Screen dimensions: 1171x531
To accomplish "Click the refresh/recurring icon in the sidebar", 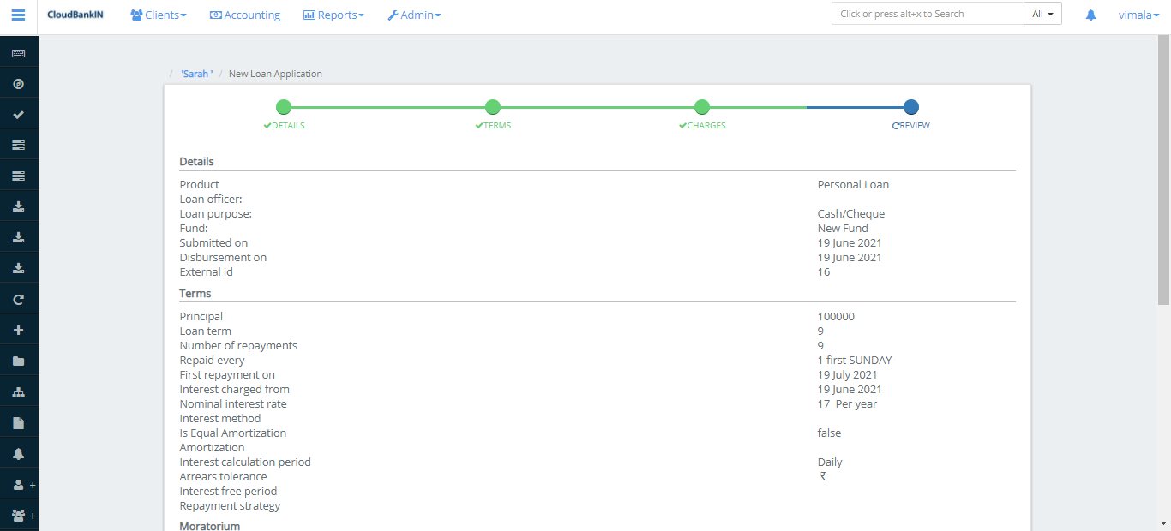I will click(x=18, y=298).
